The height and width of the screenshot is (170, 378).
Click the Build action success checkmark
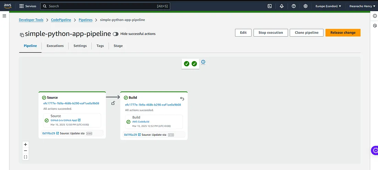click(x=129, y=122)
